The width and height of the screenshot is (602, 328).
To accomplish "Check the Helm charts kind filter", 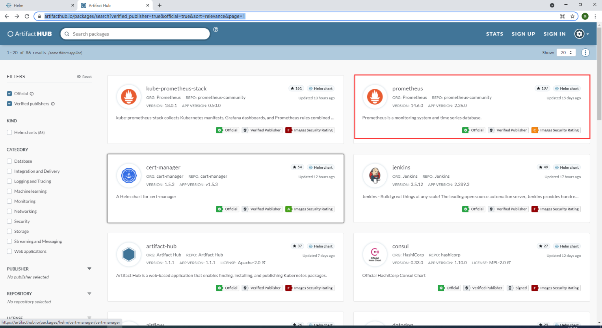I will click(x=9, y=133).
